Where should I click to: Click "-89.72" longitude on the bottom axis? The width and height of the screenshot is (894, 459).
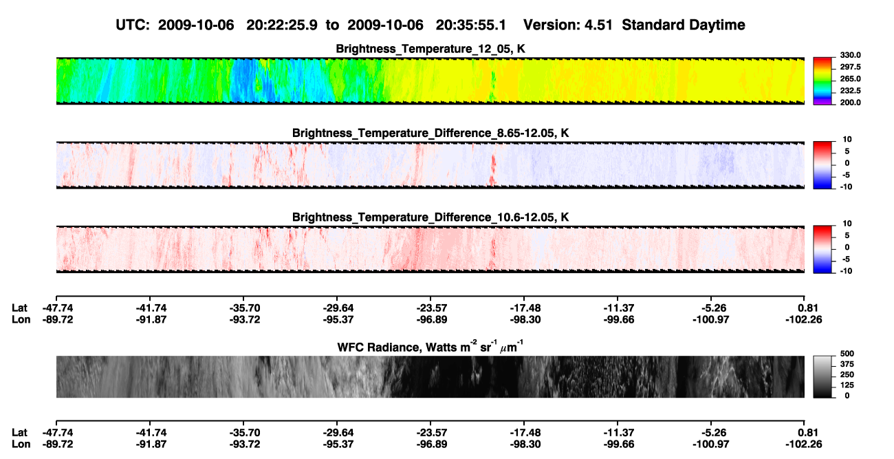click(x=58, y=445)
